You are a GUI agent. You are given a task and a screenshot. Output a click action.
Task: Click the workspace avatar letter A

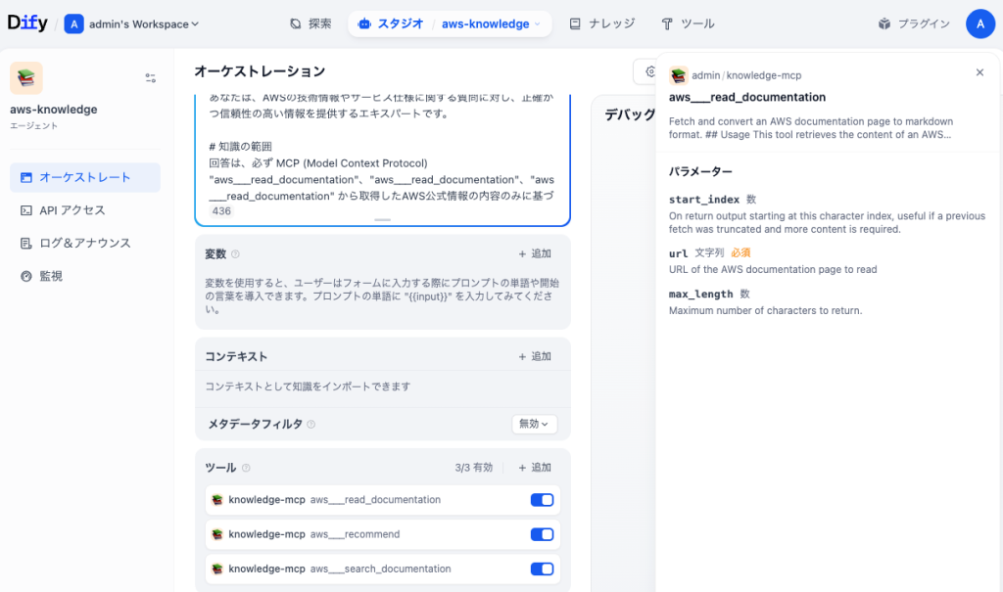pyautogui.click(x=73, y=24)
